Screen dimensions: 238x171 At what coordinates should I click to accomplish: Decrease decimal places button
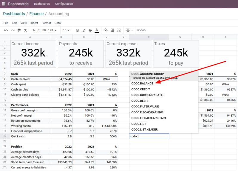pos(38,30)
